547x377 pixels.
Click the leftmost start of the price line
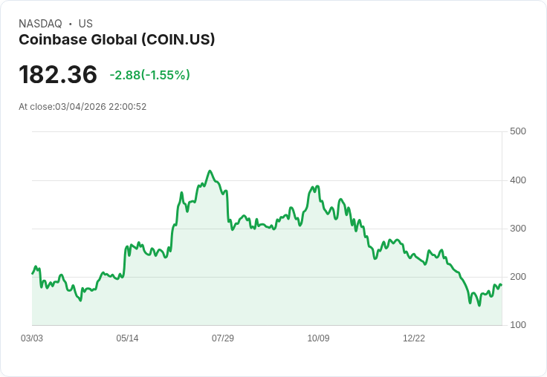pyautogui.click(x=32, y=274)
